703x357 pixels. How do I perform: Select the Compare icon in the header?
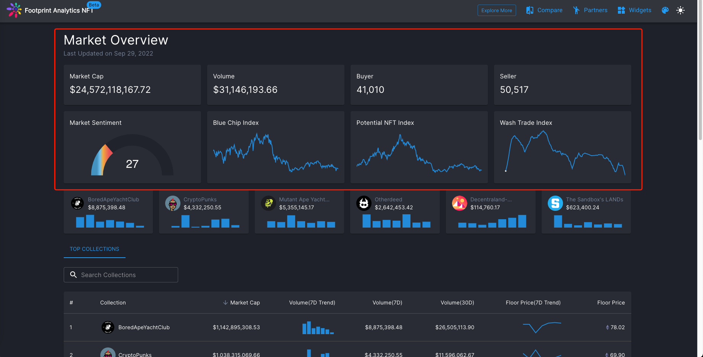coord(530,10)
